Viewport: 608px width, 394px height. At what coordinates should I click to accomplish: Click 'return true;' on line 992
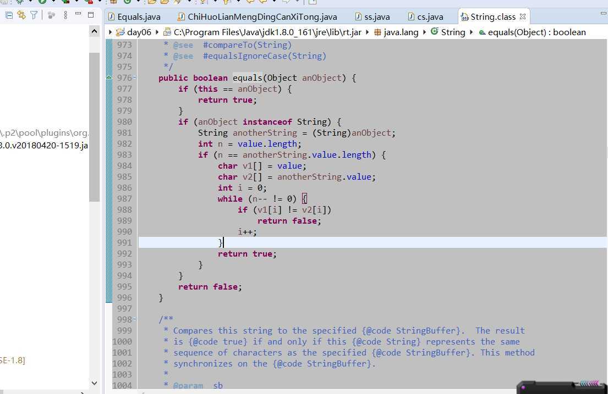click(x=247, y=254)
